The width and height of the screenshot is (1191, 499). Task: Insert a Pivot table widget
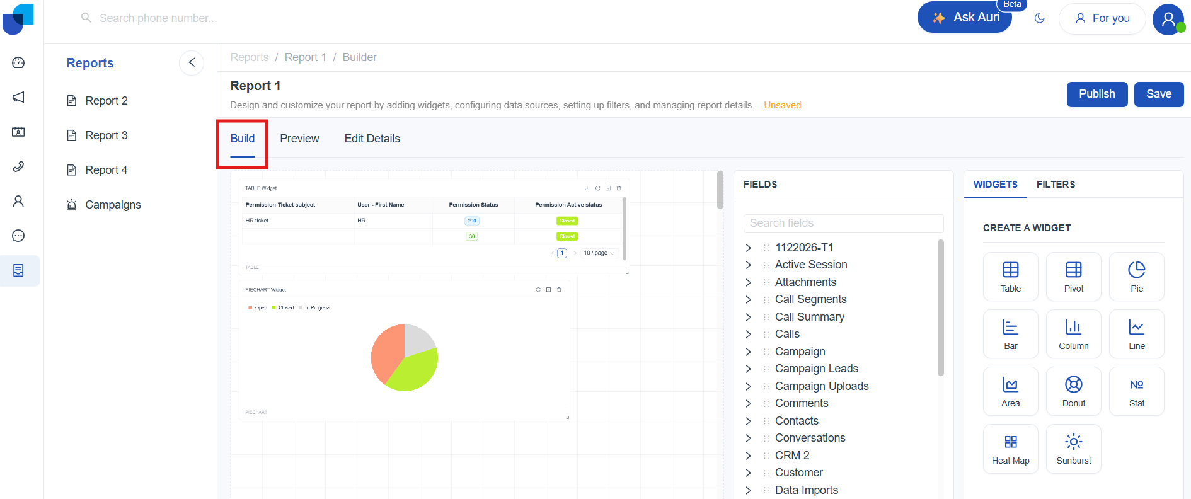click(x=1073, y=277)
